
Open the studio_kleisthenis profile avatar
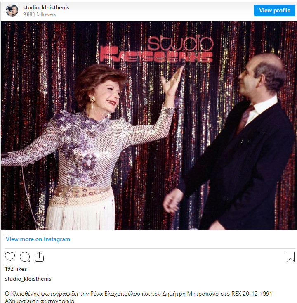click(x=12, y=10)
